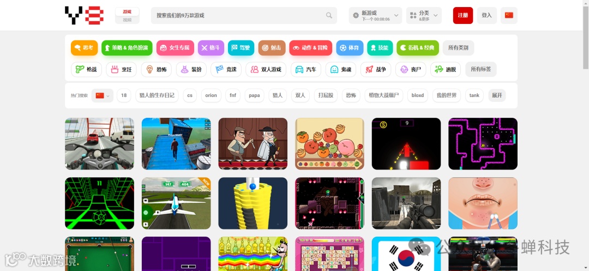The width and height of the screenshot is (589, 271).
Task: Click the search magnifier icon
Action: [329, 15]
